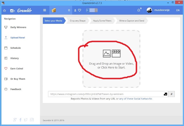This screenshot has height=126, width=184.
Task: Click the upload arrow icon
Action: click(x=6, y=38)
